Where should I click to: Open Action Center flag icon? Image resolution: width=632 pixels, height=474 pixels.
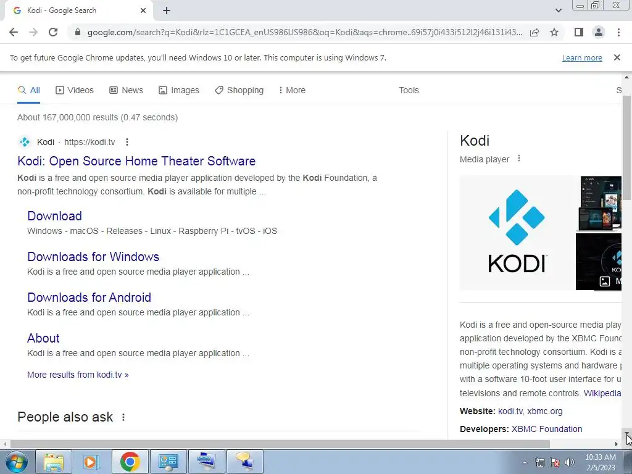[555, 462]
